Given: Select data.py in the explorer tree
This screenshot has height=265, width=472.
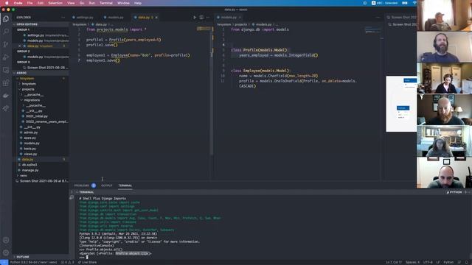Looking at the screenshot, I should click(x=27, y=160).
